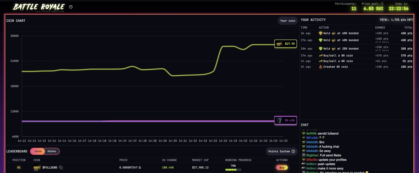This screenshot has height=173, width=419.
Task: Click the green diamond in 40% bonded row
Action: click(321, 40)
